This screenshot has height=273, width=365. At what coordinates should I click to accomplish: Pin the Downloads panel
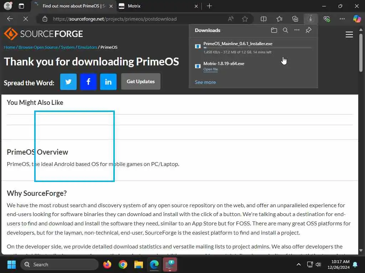[x=308, y=30]
